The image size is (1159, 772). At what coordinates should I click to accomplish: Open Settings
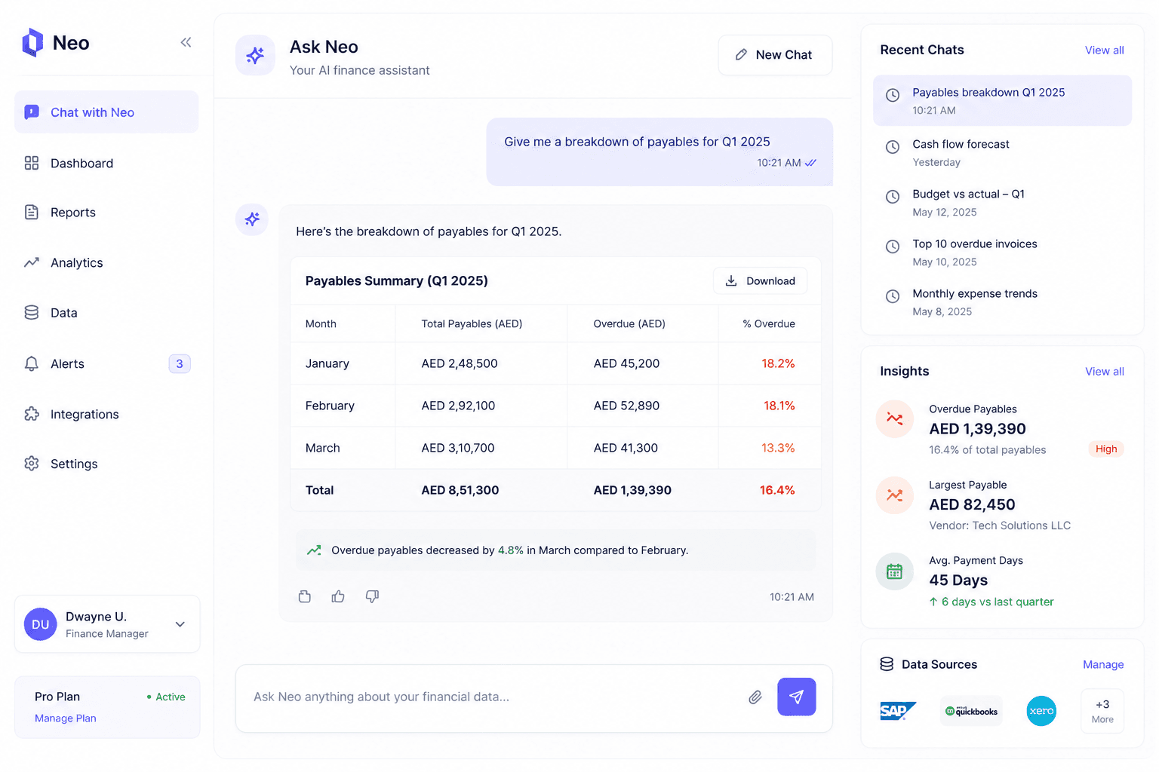106,464
